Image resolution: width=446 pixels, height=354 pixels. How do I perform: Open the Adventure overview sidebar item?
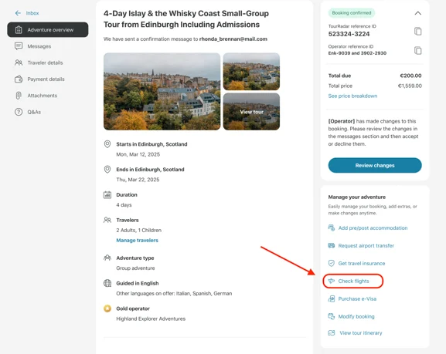click(48, 29)
